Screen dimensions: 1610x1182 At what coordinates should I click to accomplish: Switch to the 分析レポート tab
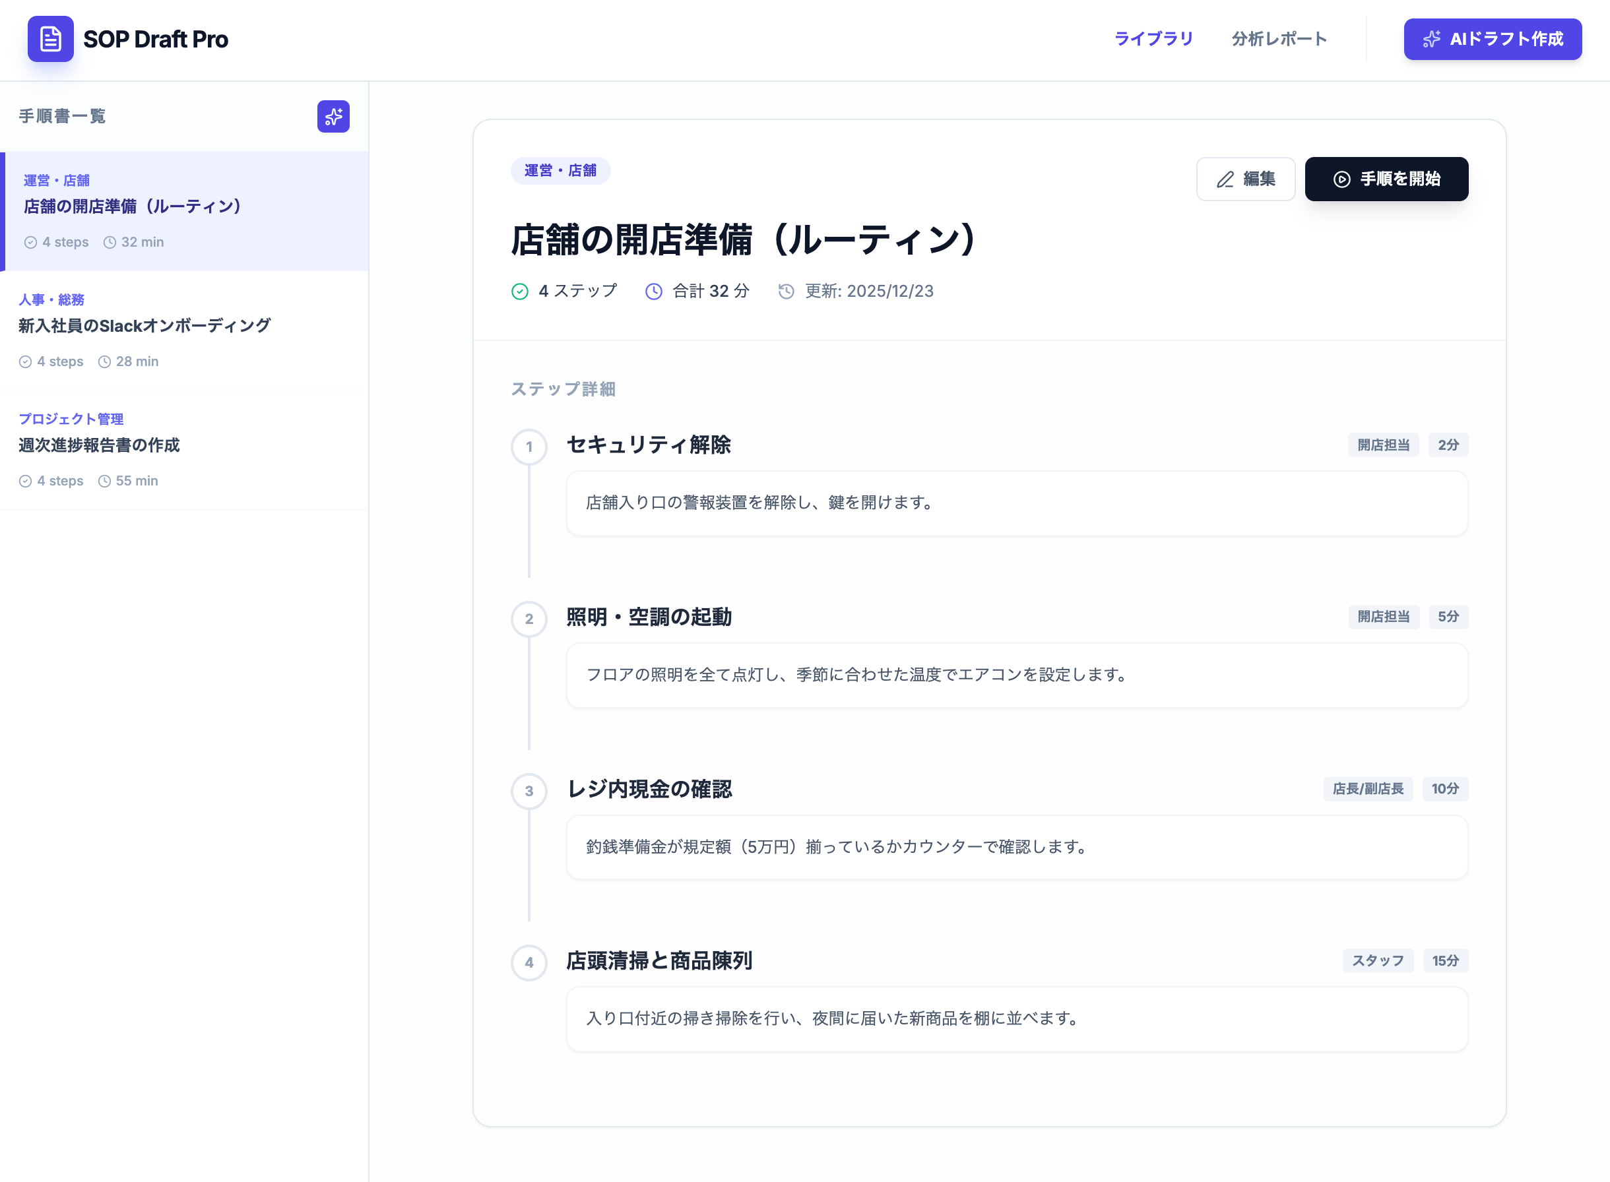point(1279,39)
